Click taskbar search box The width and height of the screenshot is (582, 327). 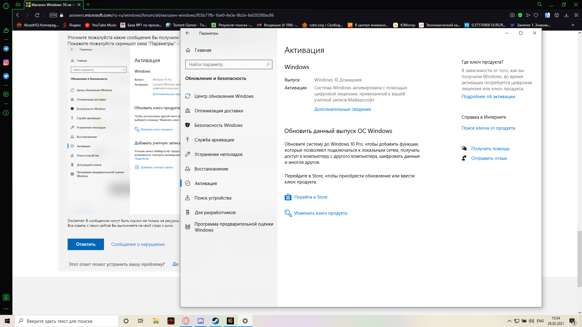(x=67, y=321)
